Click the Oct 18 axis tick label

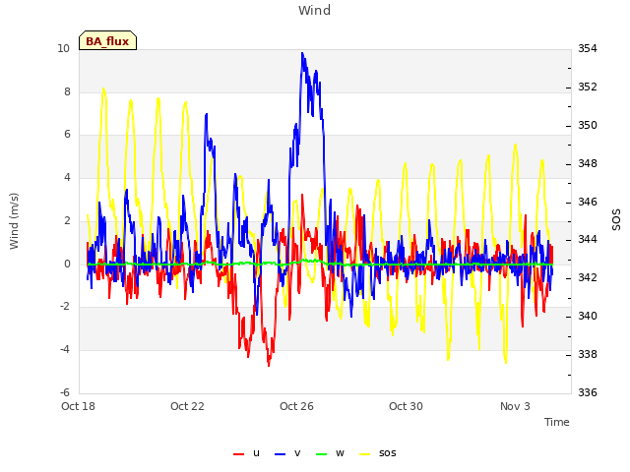(x=78, y=406)
